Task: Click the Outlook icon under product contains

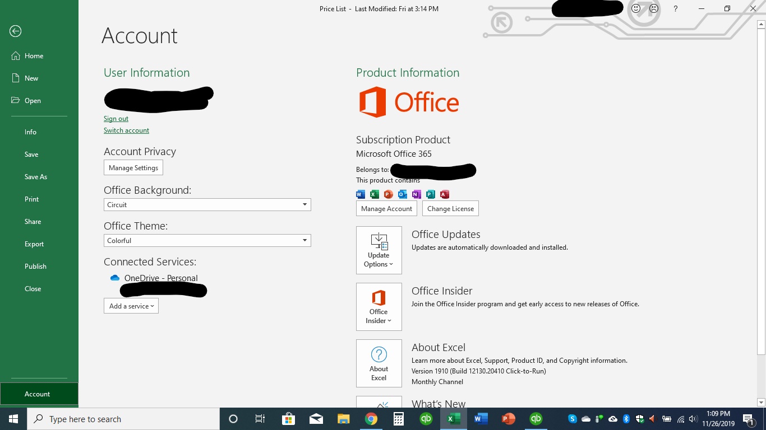Action: pos(402,194)
